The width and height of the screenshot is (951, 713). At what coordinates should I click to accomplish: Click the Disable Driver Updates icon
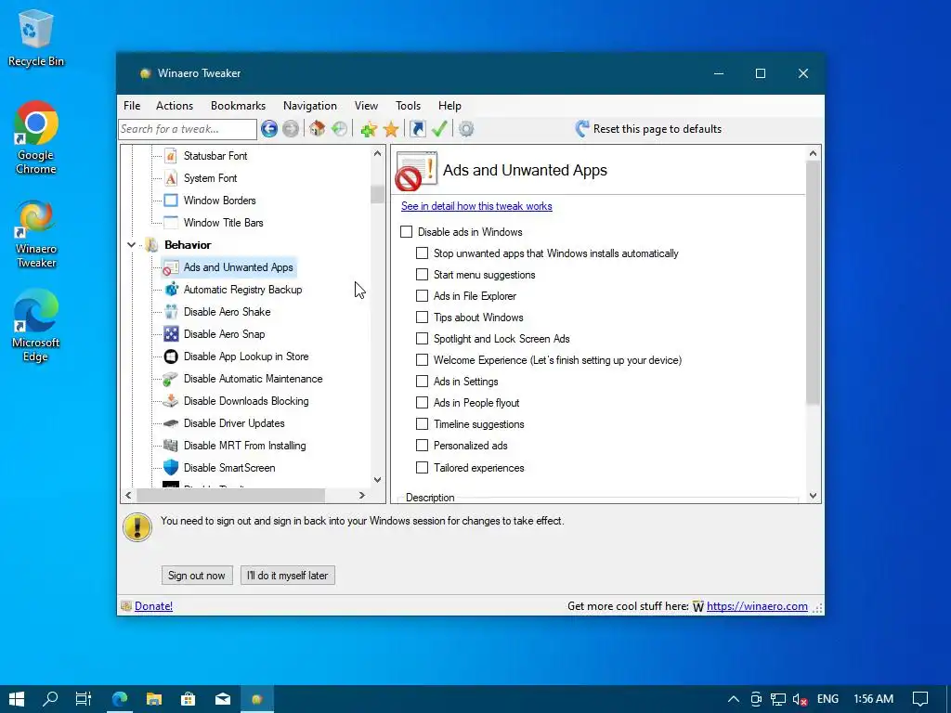171,423
